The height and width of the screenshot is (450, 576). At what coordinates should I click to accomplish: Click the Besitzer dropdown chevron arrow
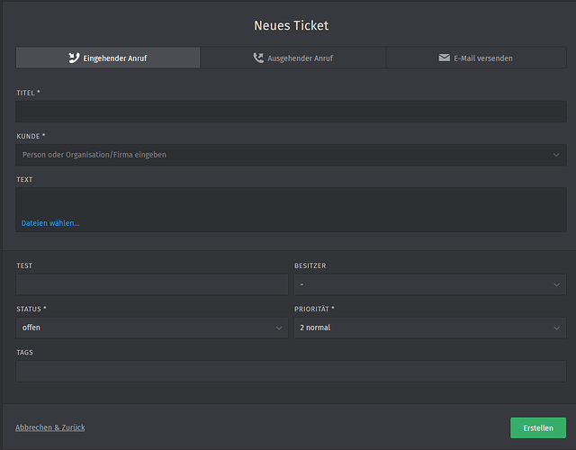(556, 284)
